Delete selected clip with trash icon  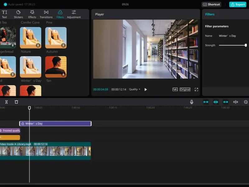[x=16, y=102]
